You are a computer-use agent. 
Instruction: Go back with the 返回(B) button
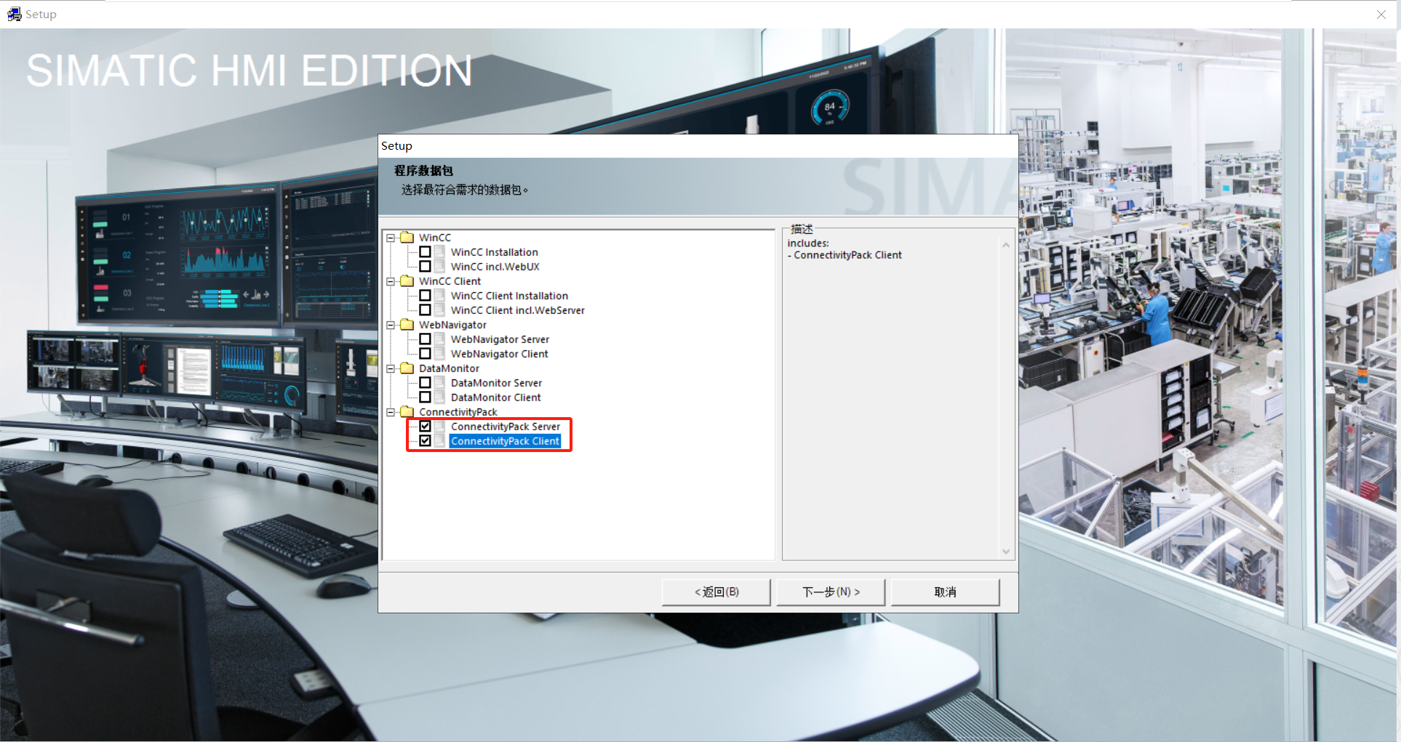(717, 592)
